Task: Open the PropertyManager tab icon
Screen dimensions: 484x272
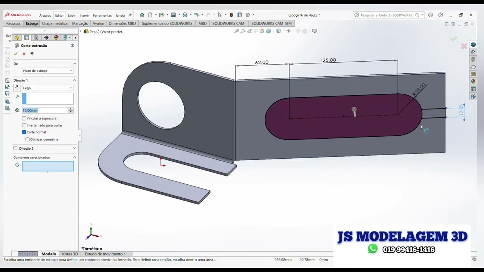Action: 26,38
